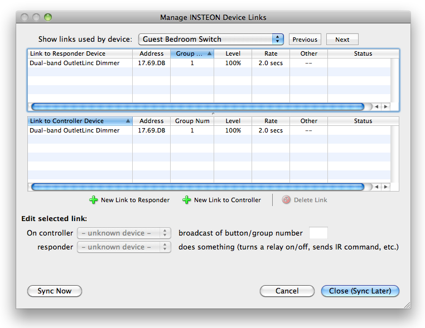This screenshot has height=328, width=425.
Task: Sort responder table by Other column
Action: tap(309, 53)
